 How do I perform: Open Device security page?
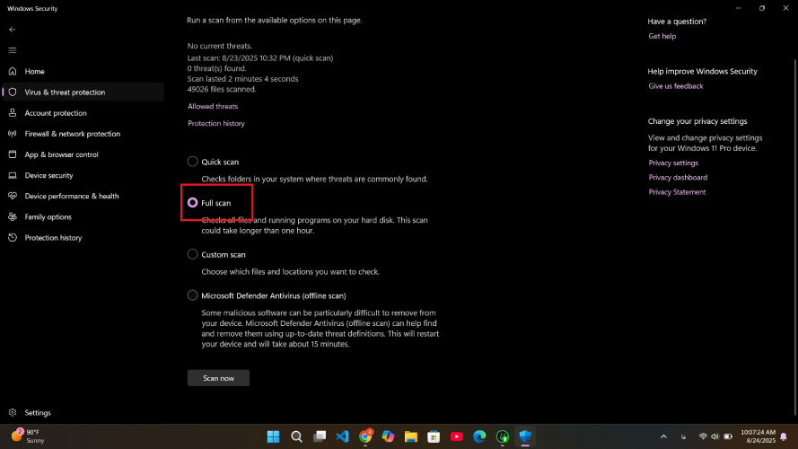pos(48,175)
